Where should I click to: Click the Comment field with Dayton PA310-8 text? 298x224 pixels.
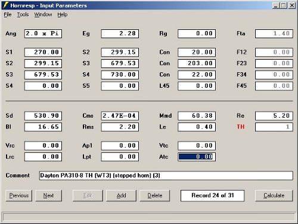[166, 176]
